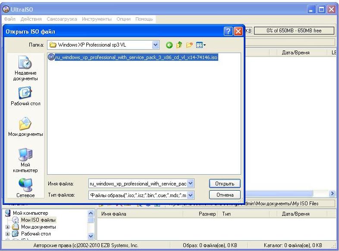Click the dialog help question-mark button
The image size is (339, 251).
pos(228,31)
